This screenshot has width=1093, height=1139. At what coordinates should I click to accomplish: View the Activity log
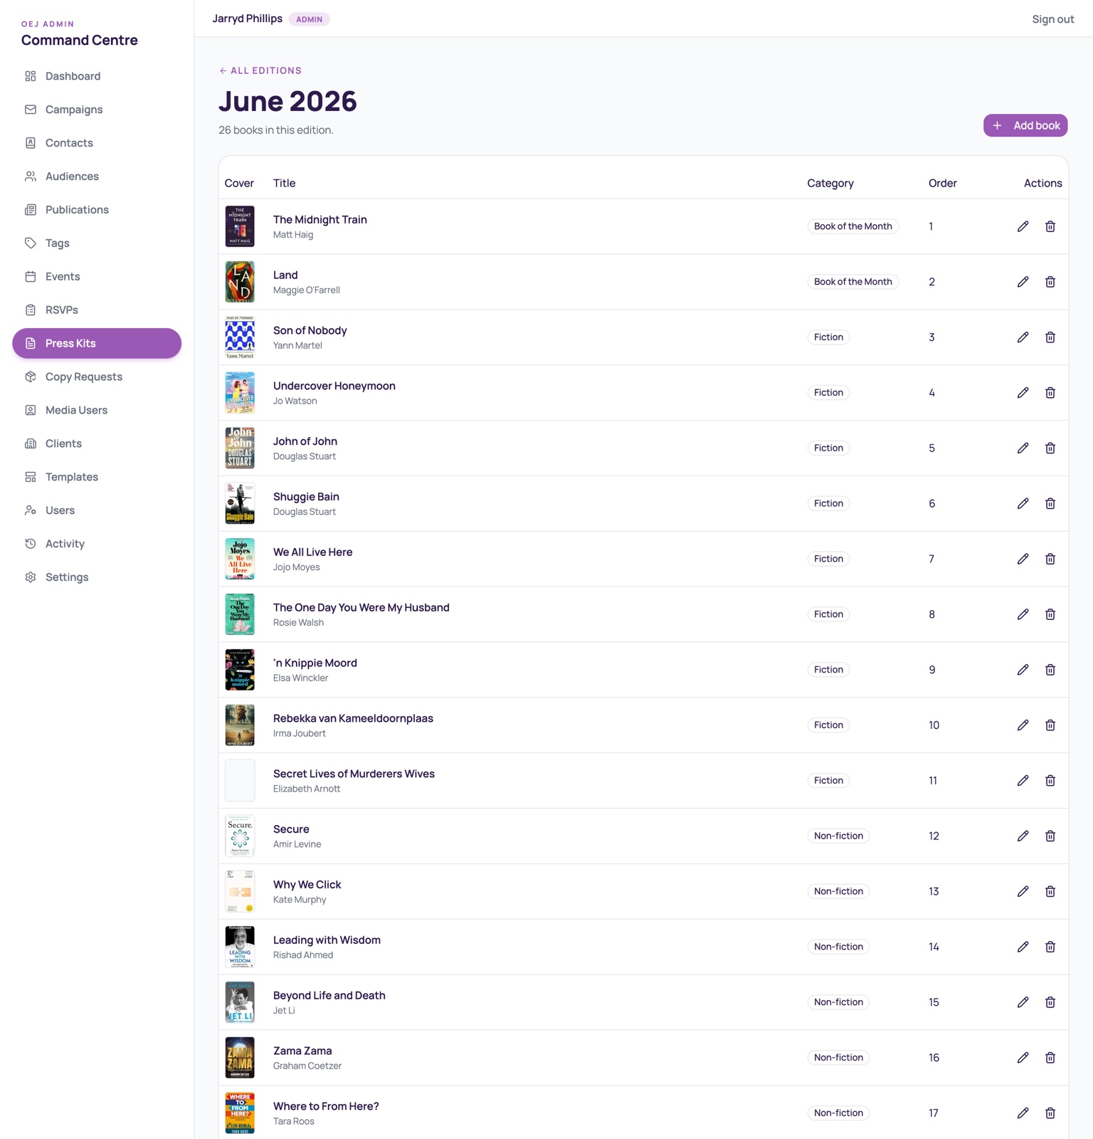pyautogui.click(x=97, y=544)
